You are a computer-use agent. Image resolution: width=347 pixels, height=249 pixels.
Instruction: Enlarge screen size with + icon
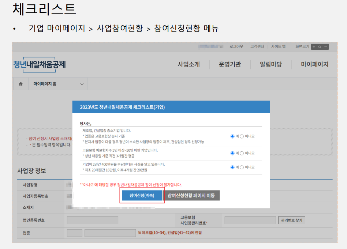coord(314,47)
